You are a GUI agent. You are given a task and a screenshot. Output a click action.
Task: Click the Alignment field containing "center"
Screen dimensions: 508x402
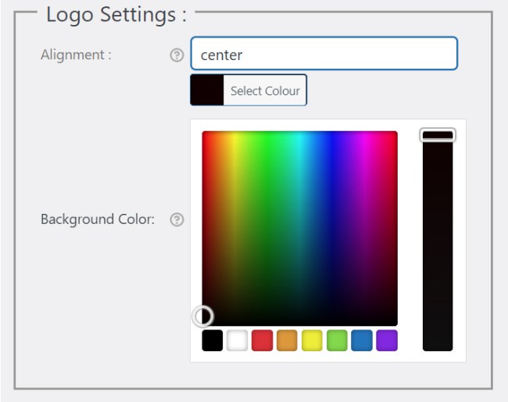[324, 54]
